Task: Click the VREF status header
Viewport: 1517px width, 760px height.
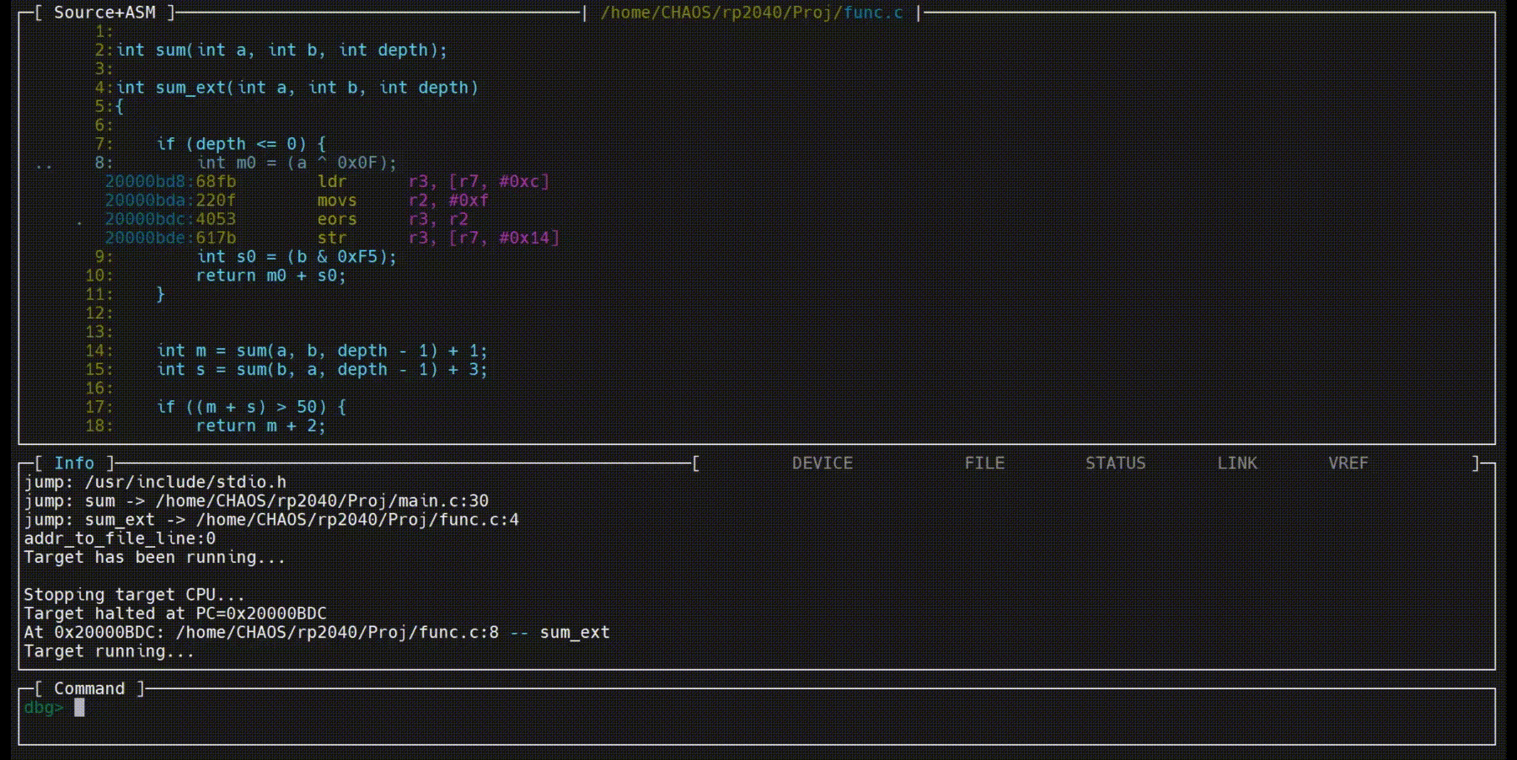Action: [x=1348, y=463]
